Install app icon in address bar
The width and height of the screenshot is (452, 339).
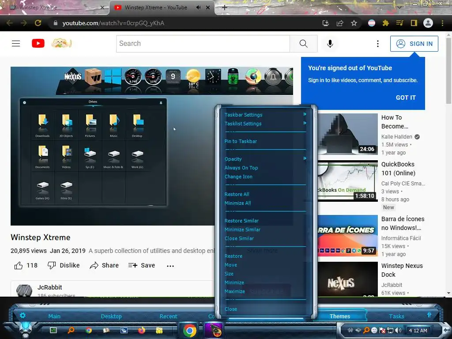click(x=326, y=23)
